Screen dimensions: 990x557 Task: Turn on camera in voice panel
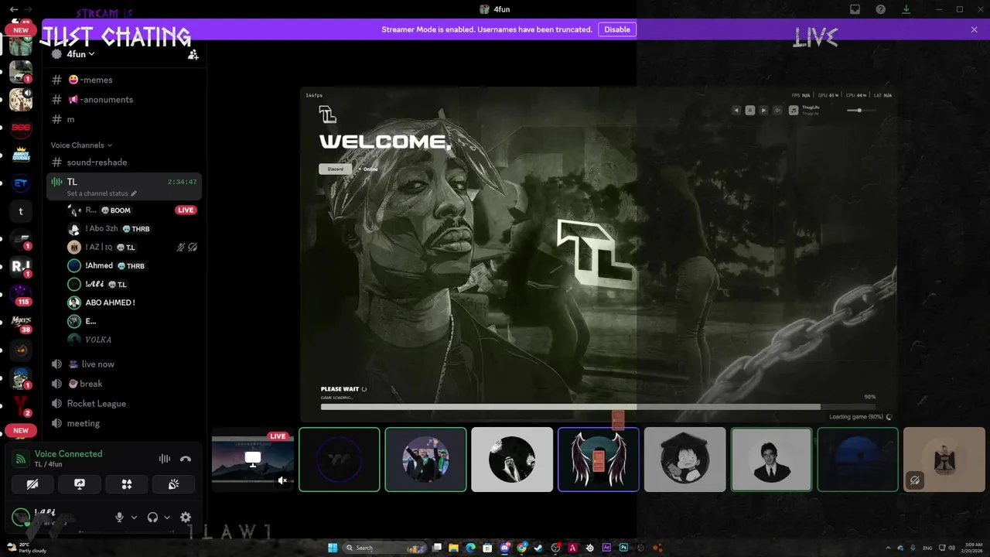tap(32, 484)
